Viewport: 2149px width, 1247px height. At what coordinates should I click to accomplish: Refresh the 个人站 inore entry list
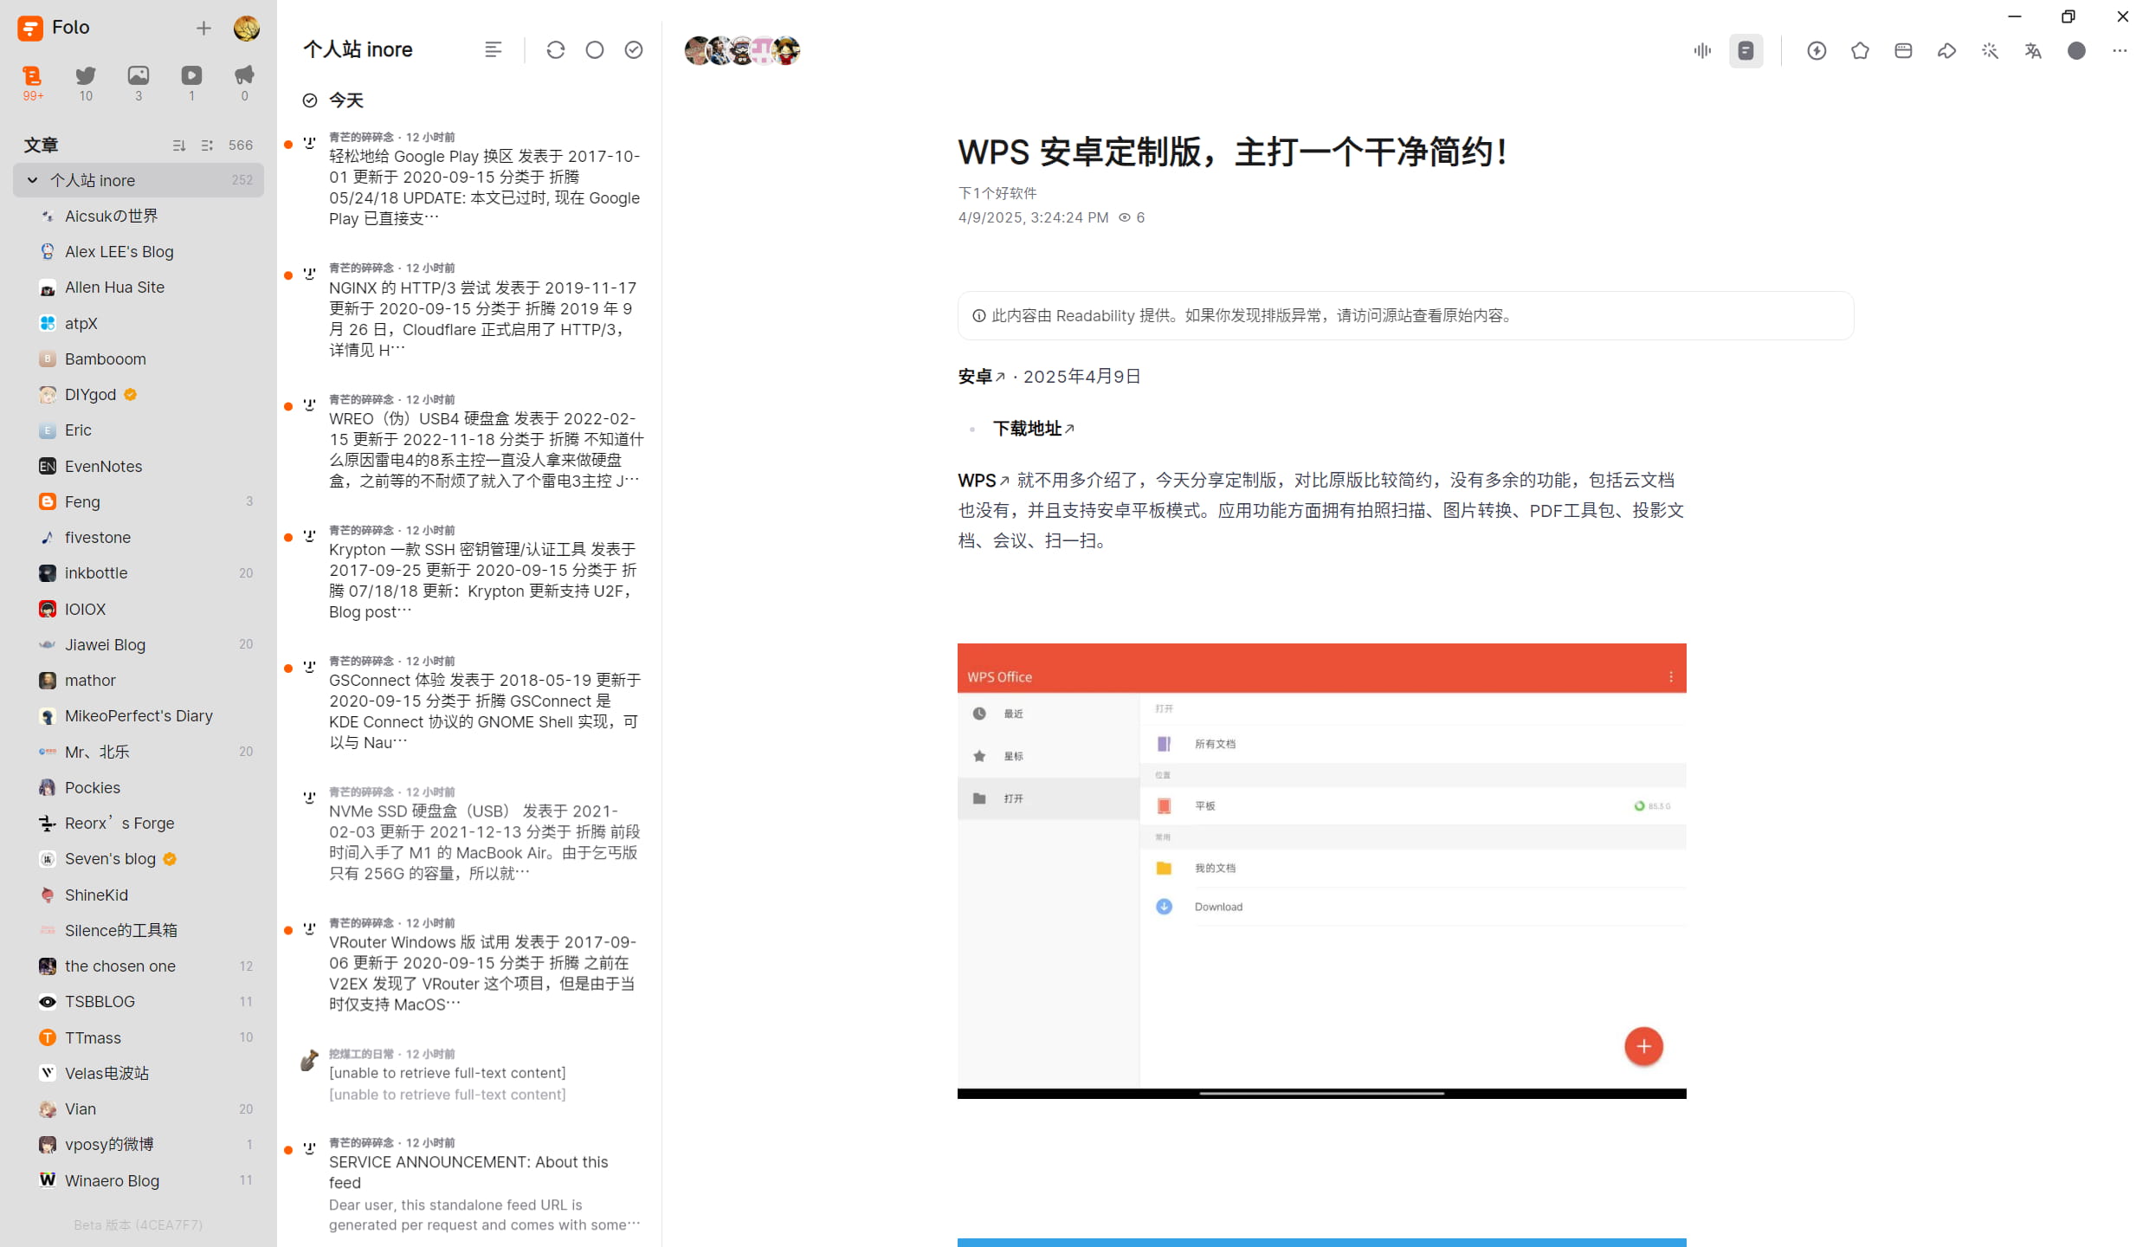coord(556,50)
